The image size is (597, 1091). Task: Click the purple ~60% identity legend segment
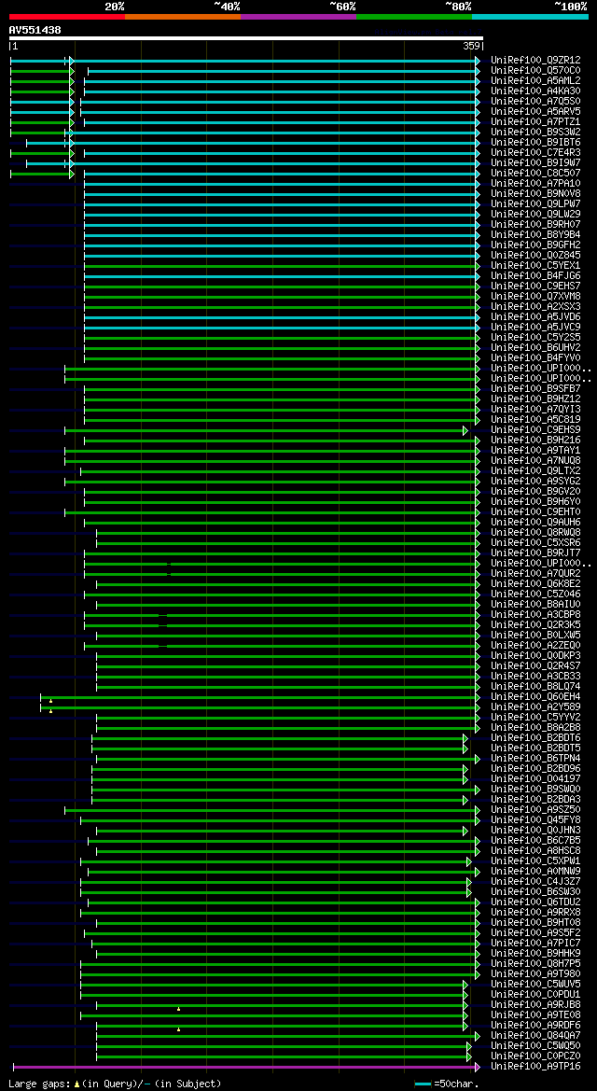click(x=298, y=16)
